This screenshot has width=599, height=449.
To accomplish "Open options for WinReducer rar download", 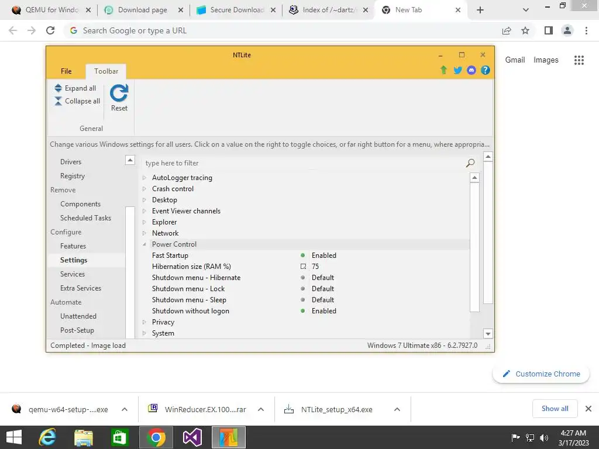I will [260, 409].
